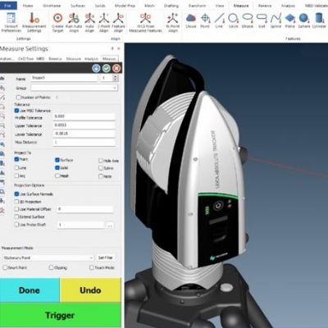Image resolution: width=328 pixels, height=328 pixels.
Task: Open Verisurf Preferences in the ribbon
Action: tap(11, 22)
